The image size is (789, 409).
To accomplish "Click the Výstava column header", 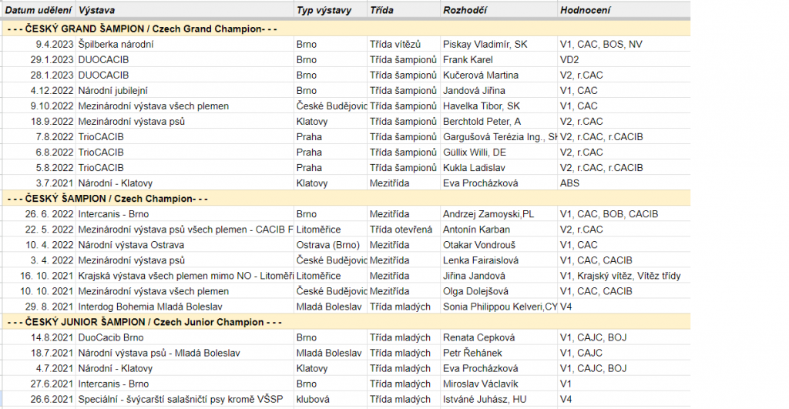I will [x=185, y=10].
